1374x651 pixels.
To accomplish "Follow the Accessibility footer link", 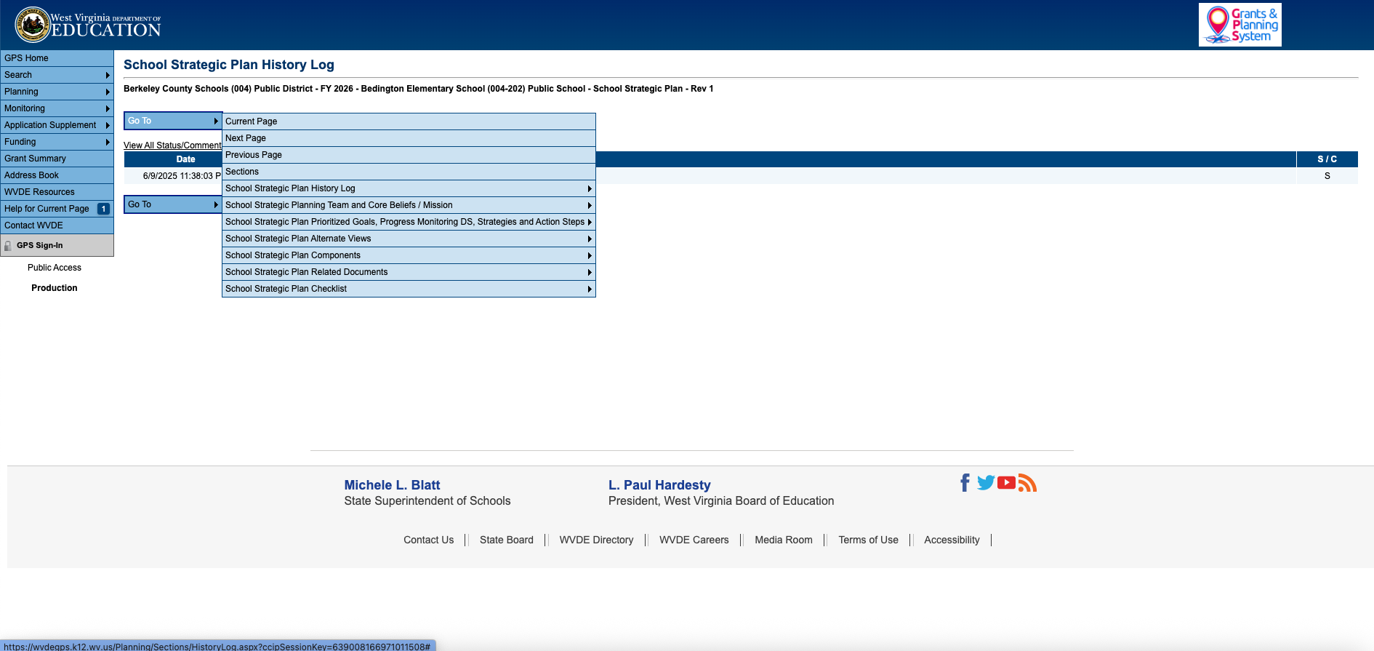I will (x=952, y=540).
